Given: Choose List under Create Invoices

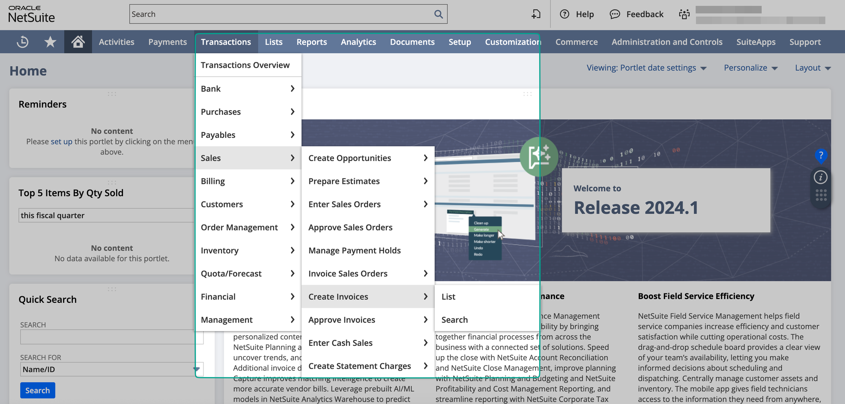Looking at the screenshot, I should click(x=487, y=296).
